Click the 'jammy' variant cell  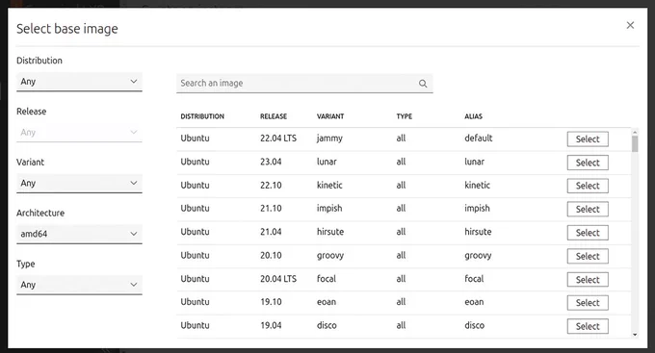click(329, 139)
